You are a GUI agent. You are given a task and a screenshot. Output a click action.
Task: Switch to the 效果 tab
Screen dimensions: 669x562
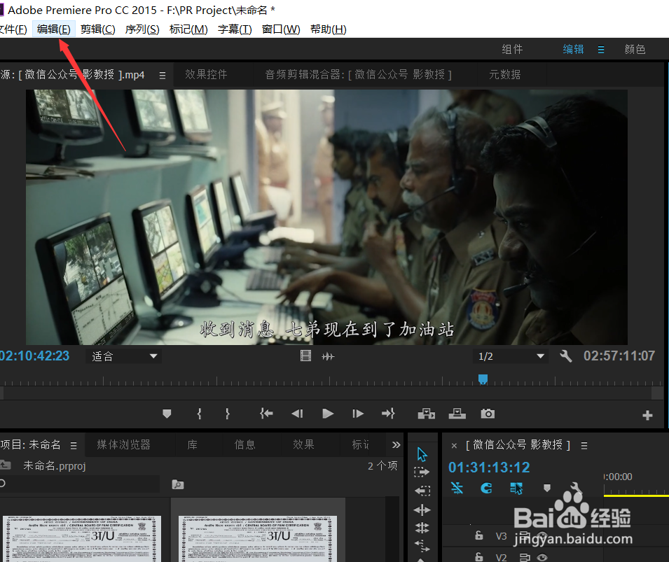304,444
